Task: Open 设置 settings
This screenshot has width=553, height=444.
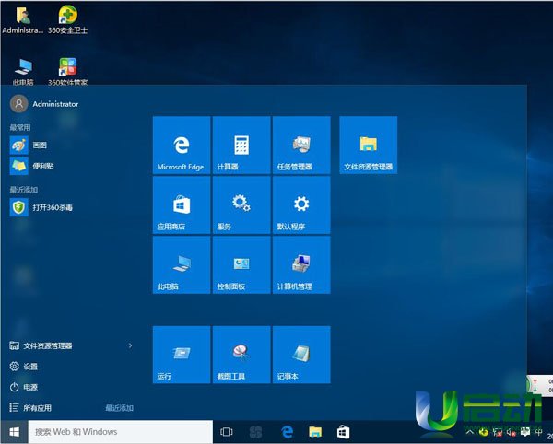Action: tap(23, 367)
